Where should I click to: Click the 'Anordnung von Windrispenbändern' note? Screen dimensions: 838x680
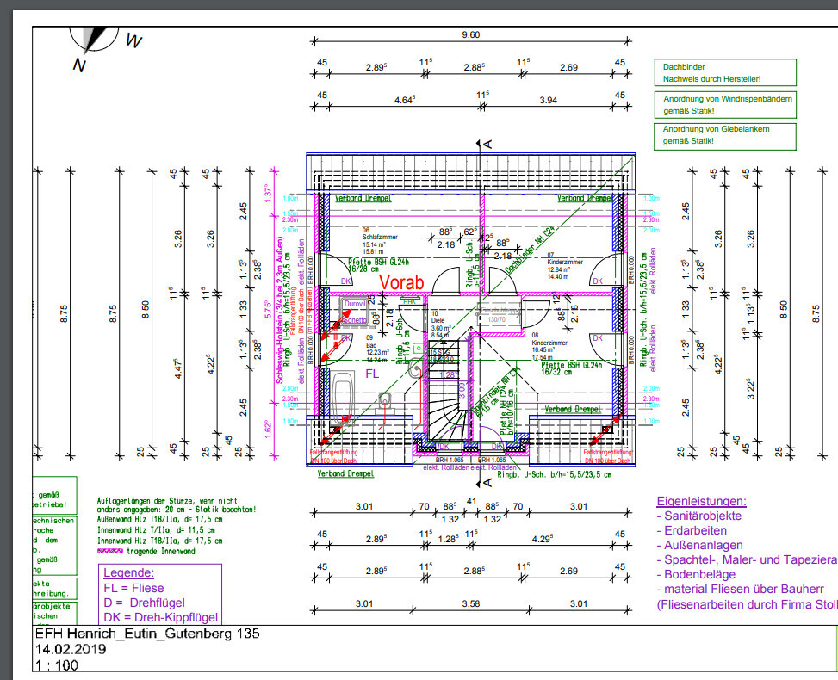click(x=723, y=105)
